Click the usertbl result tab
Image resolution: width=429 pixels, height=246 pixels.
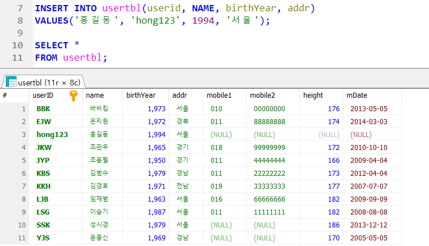[48, 82]
